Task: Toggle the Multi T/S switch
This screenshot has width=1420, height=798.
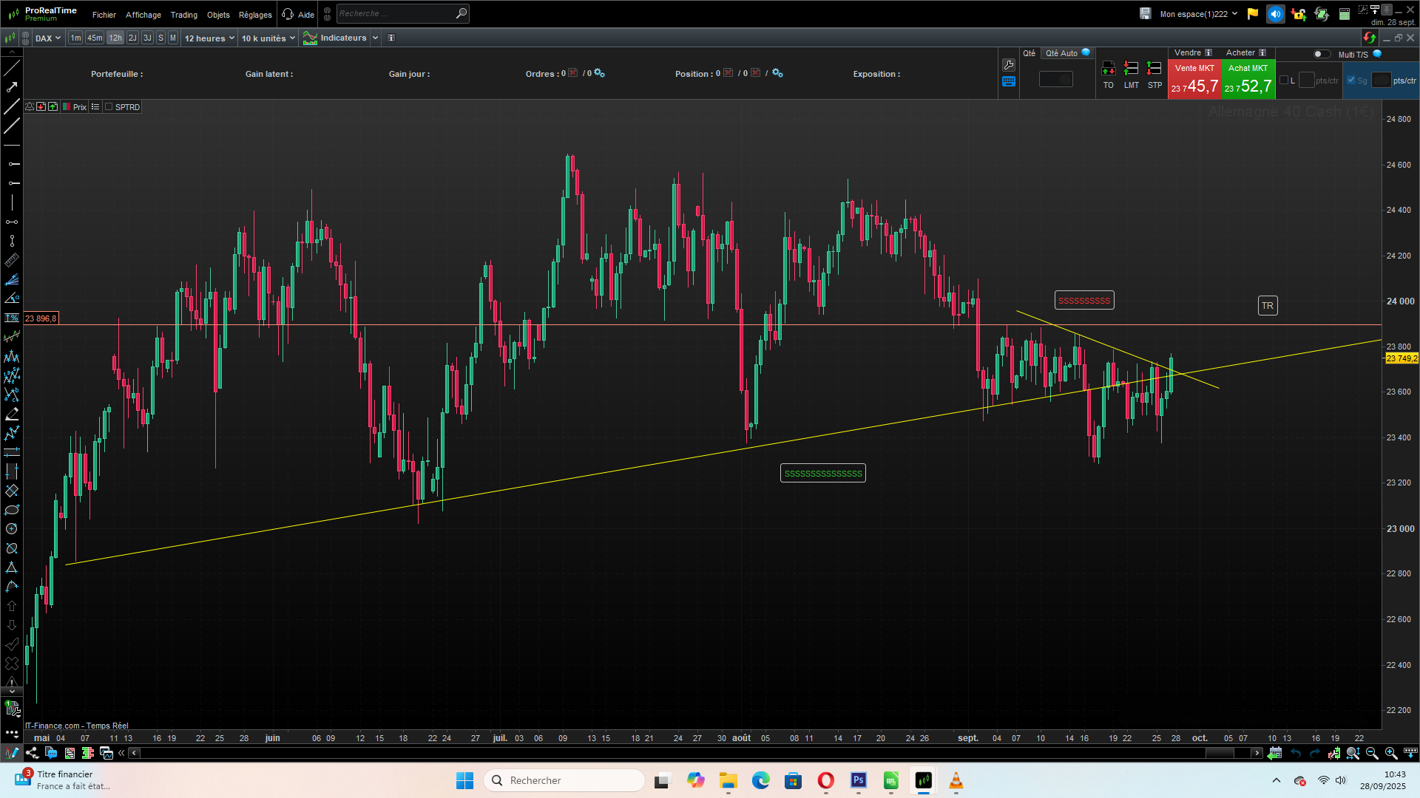Action: [1321, 54]
